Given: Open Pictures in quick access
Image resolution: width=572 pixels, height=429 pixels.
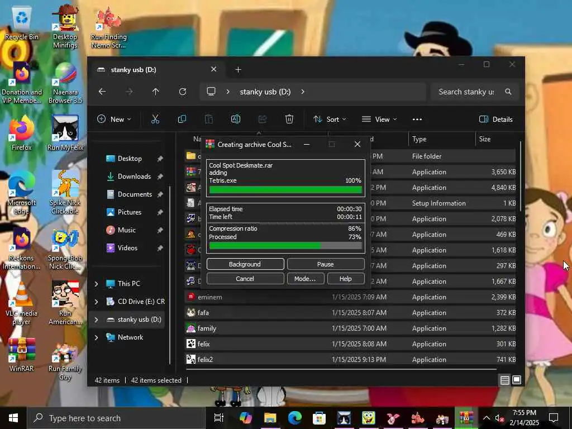Looking at the screenshot, I should coord(130,212).
